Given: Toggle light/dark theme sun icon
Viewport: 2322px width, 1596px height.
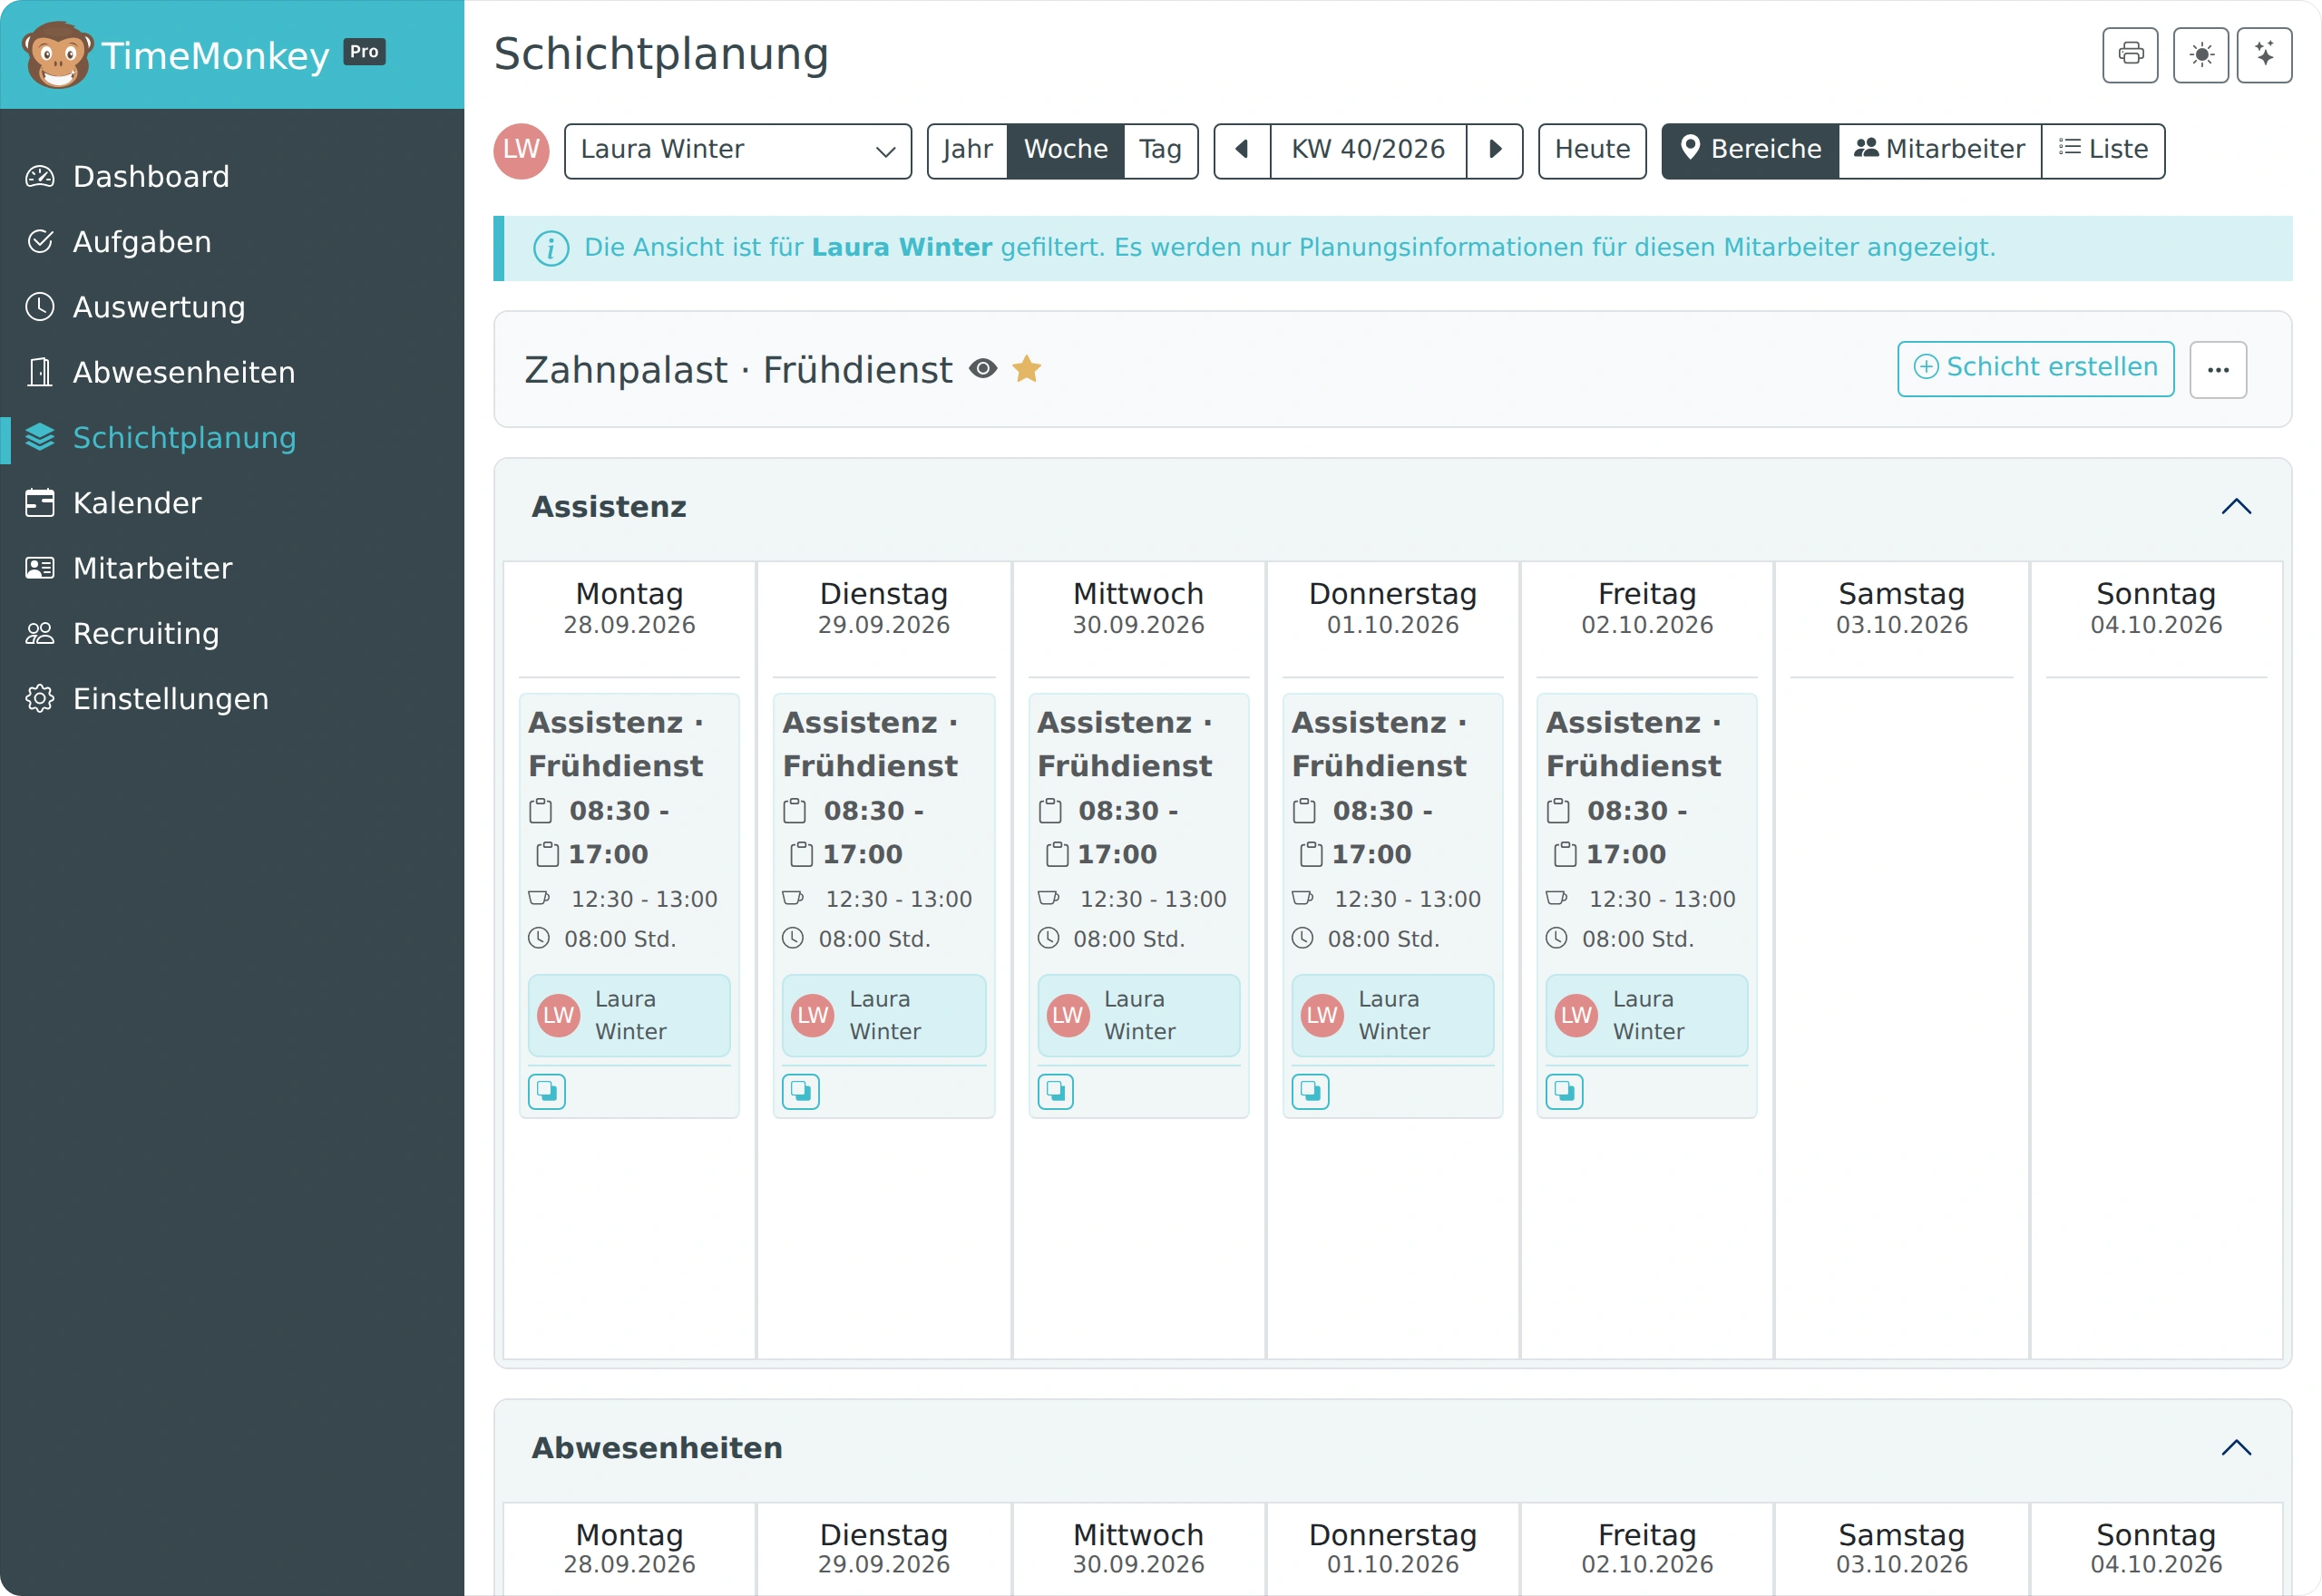Looking at the screenshot, I should (x=2201, y=55).
